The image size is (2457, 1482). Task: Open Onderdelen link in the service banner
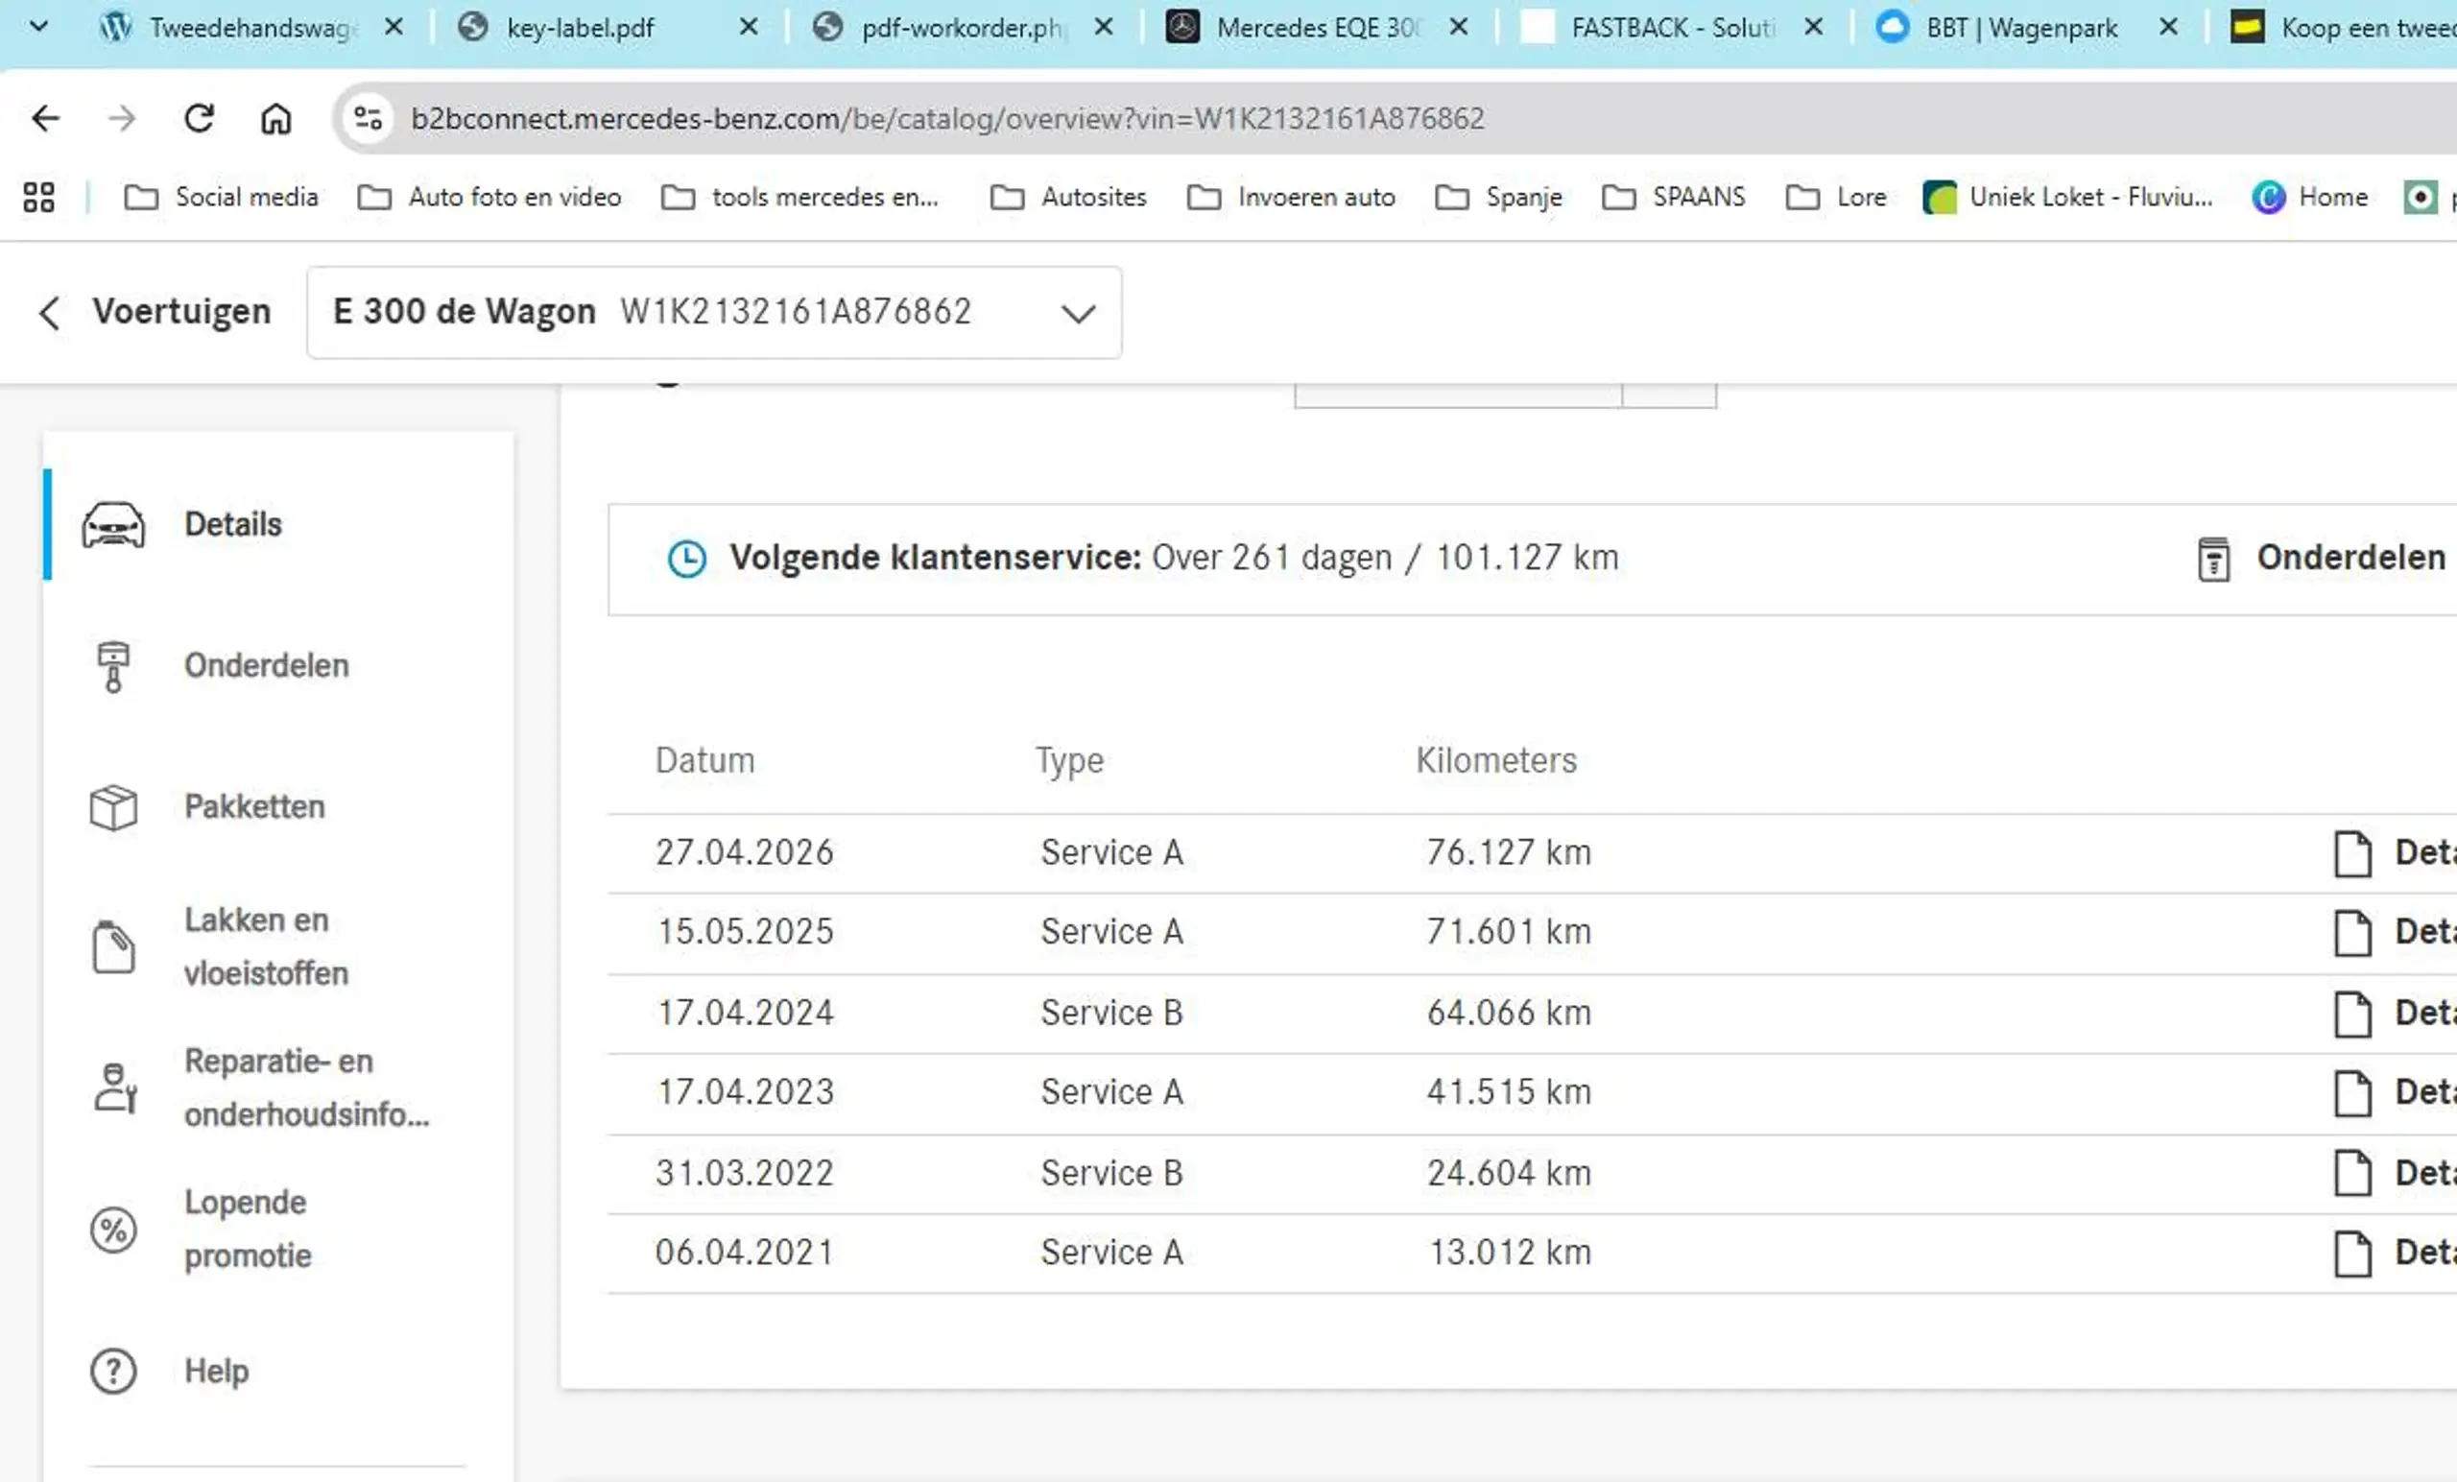click(x=2350, y=558)
